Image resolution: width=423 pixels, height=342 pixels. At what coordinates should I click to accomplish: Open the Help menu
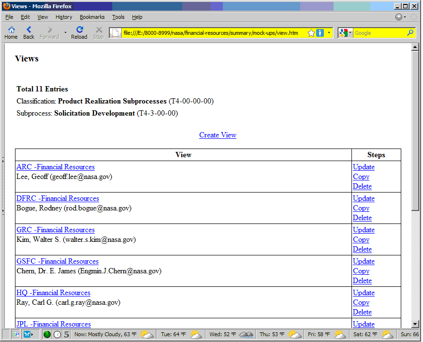click(137, 17)
